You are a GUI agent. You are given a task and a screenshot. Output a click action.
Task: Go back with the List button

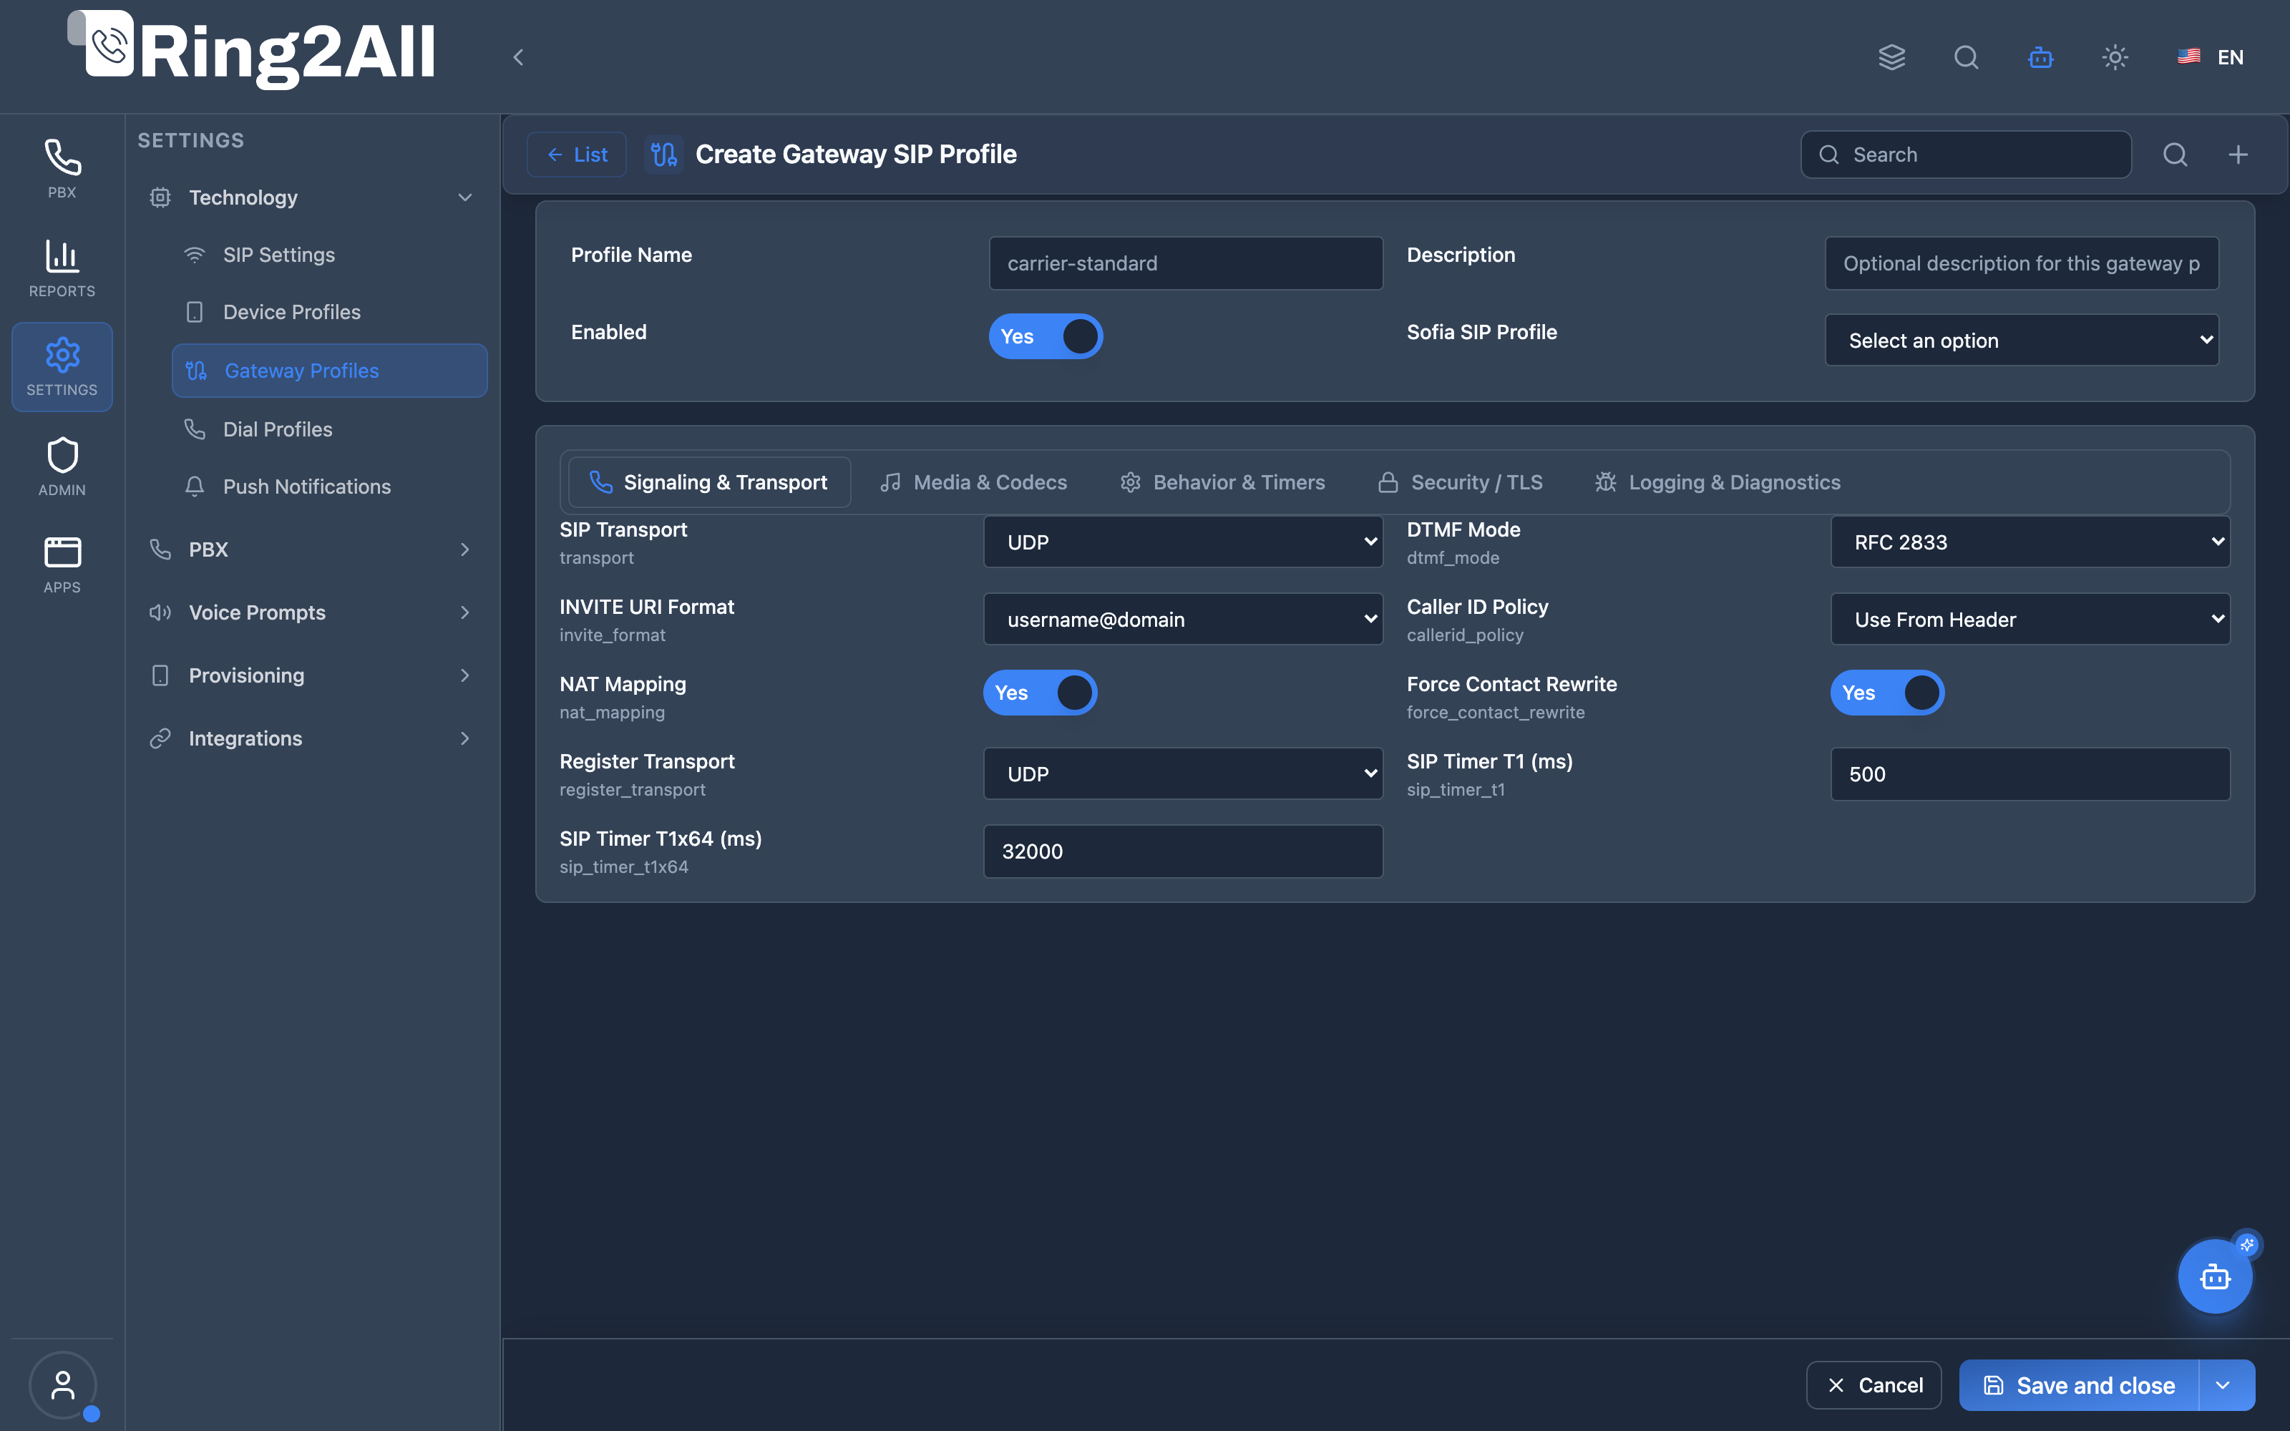(576, 155)
